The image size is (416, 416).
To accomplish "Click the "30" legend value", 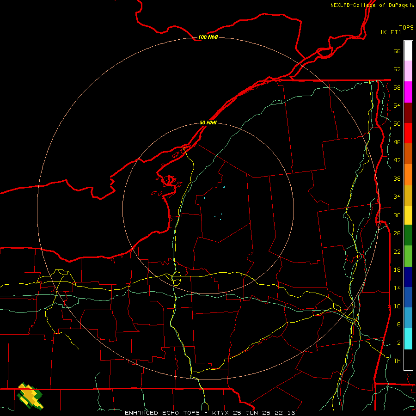I will (x=397, y=215).
